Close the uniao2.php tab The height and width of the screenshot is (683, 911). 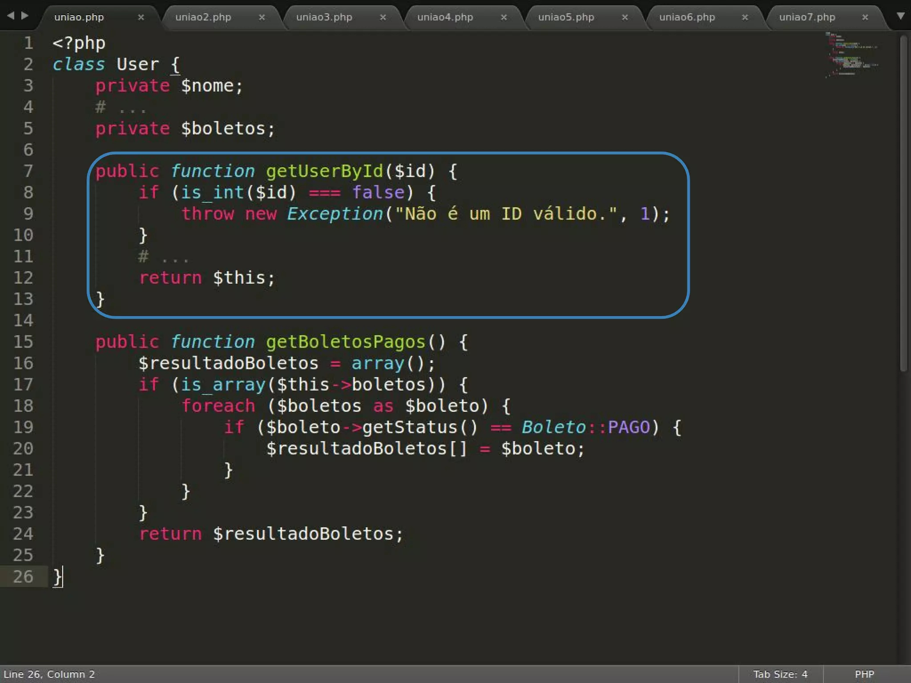coord(262,17)
